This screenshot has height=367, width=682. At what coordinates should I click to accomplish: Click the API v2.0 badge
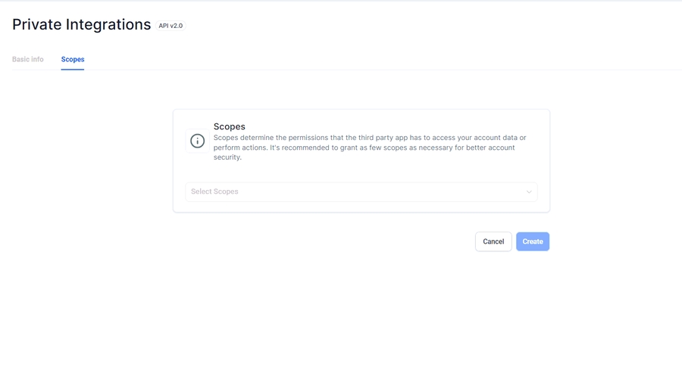(170, 26)
